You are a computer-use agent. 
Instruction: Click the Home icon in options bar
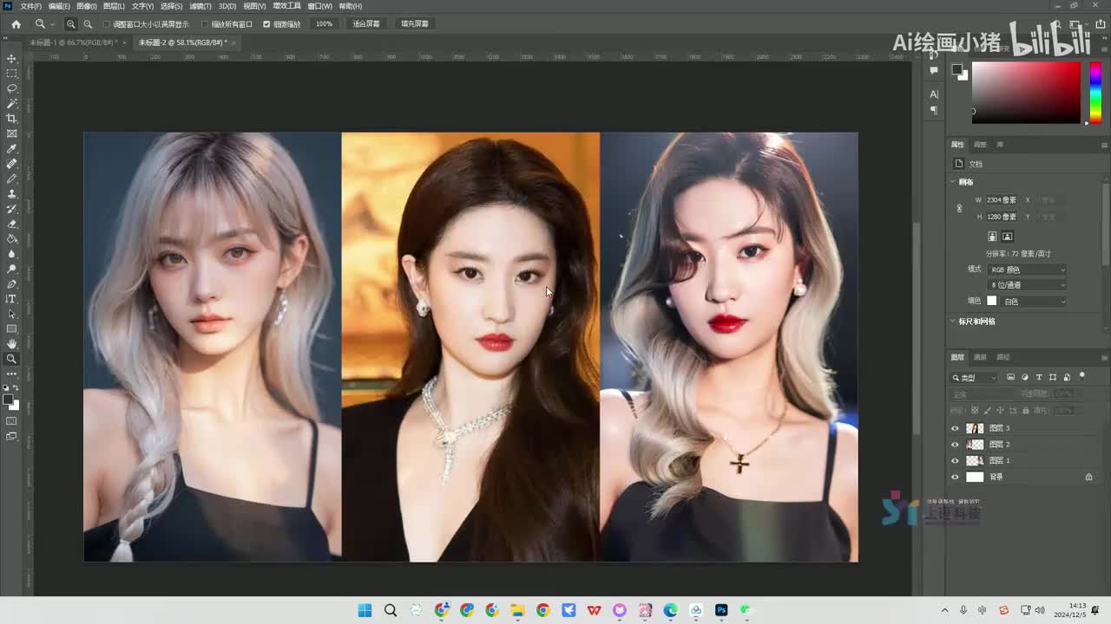pyautogui.click(x=16, y=24)
